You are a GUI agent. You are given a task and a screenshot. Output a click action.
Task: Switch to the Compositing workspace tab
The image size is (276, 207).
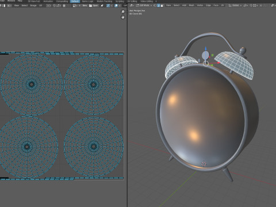(62, 1)
